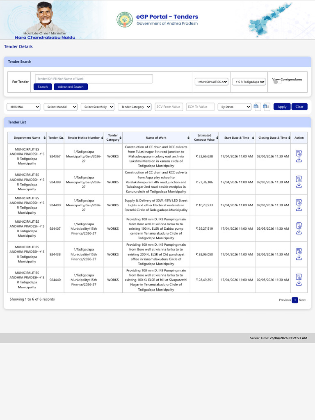The image size is (315, 420).
Task: Open the Select Mandal dropdown
Action: pos(61,107)
